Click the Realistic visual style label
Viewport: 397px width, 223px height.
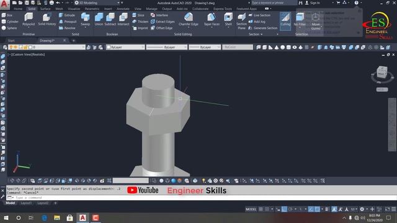coord(38,55)
